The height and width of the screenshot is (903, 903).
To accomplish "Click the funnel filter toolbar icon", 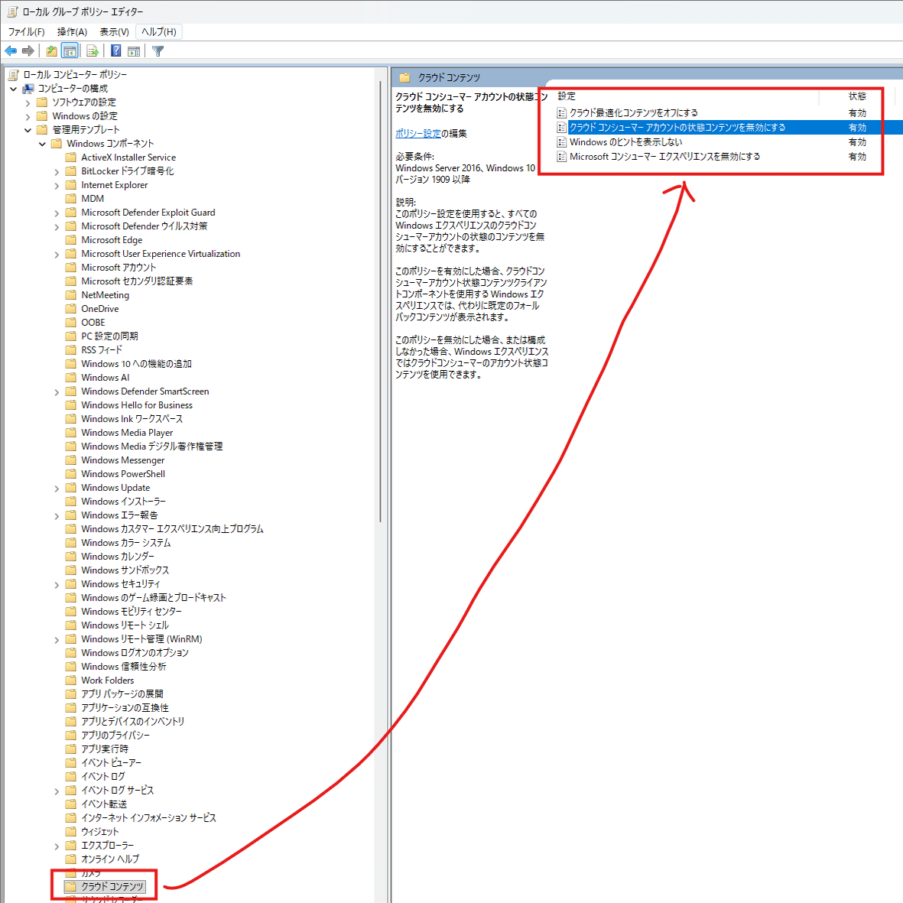I will tap(158, 51).
